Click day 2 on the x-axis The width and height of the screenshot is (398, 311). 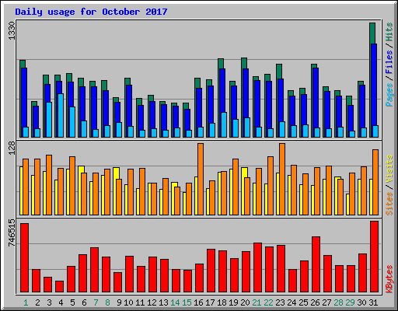pyautogui.click(x=37, y=302)
